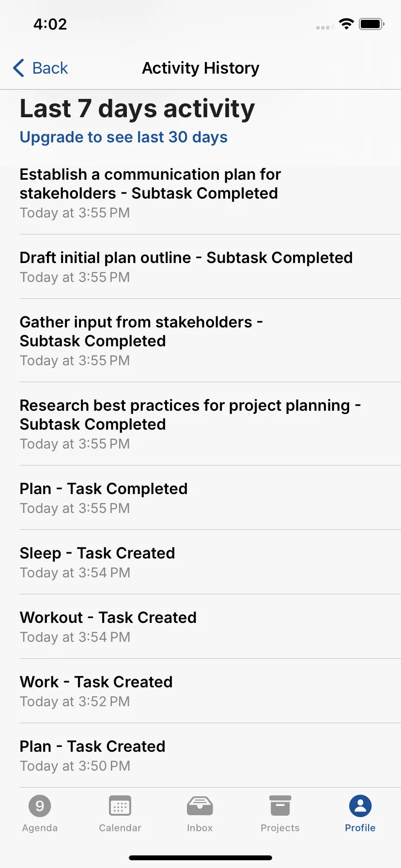
Task: Open the Agenda tab icon
Action: (x=40, y=806)
